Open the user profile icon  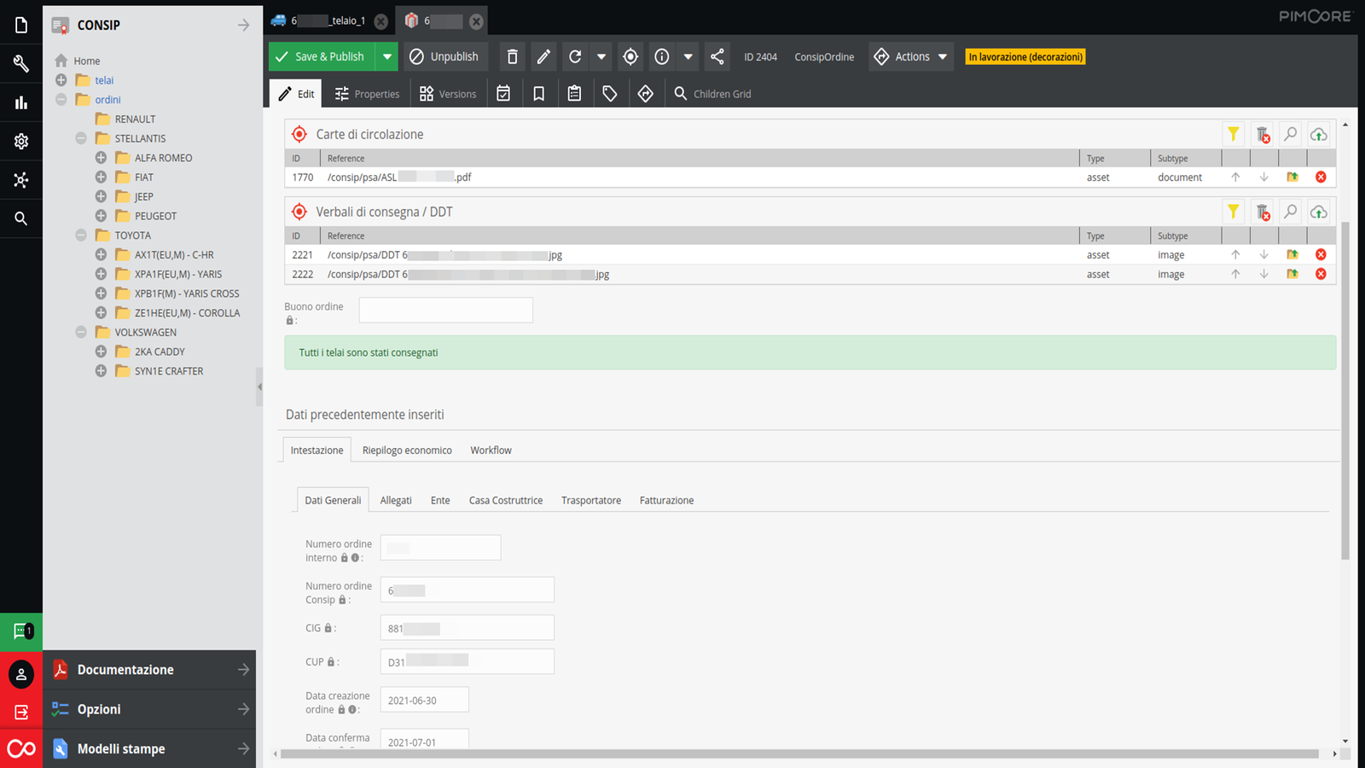point(21,674)
